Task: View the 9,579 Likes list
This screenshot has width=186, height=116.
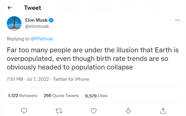Action: click(96, 96)
